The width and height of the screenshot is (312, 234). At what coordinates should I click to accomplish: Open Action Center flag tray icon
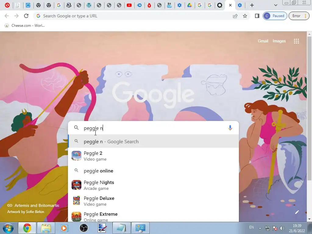click(275, 228)
